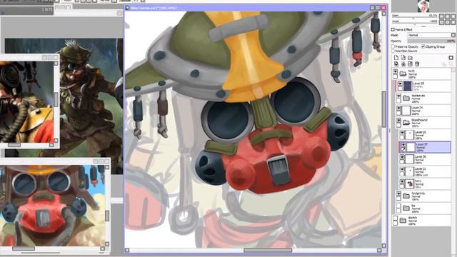Click the rotate clockwise navigator button

448,22
